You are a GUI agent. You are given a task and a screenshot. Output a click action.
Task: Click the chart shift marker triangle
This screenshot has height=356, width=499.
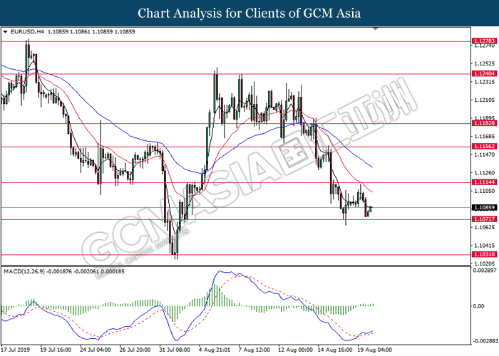[376, 28]
